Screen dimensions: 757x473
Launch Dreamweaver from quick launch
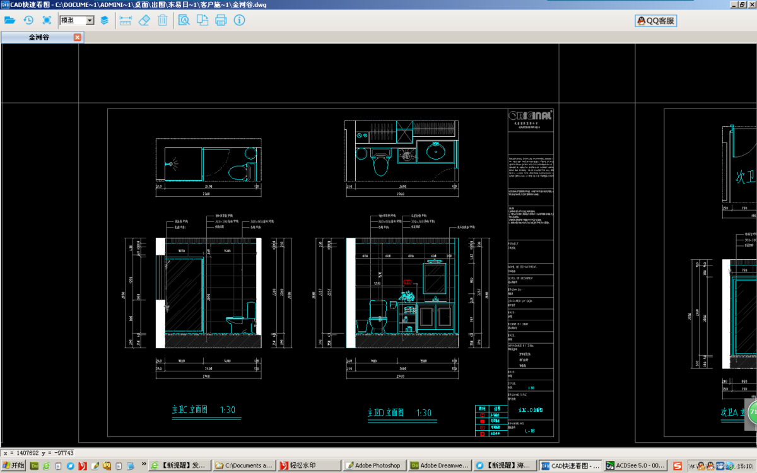pos(35,465)
